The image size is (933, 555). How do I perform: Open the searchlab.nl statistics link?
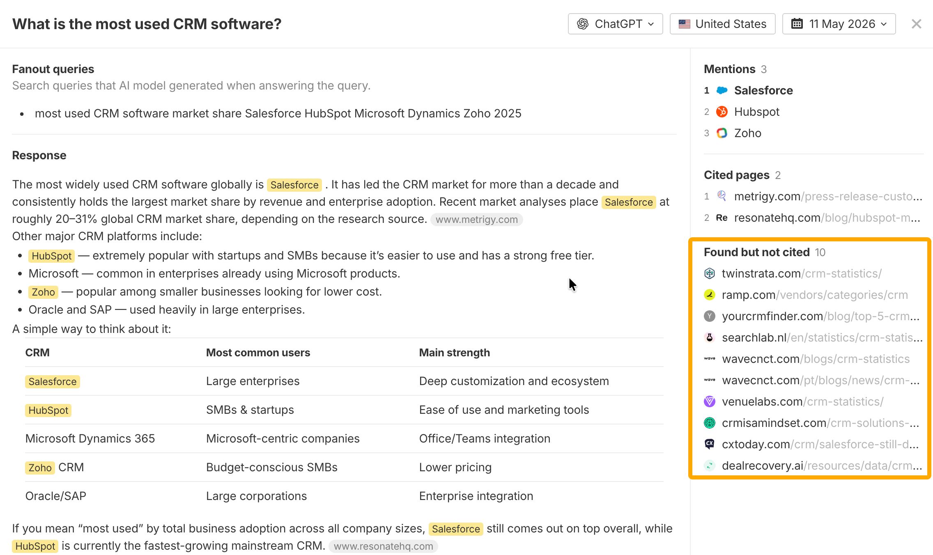[822, 337]
